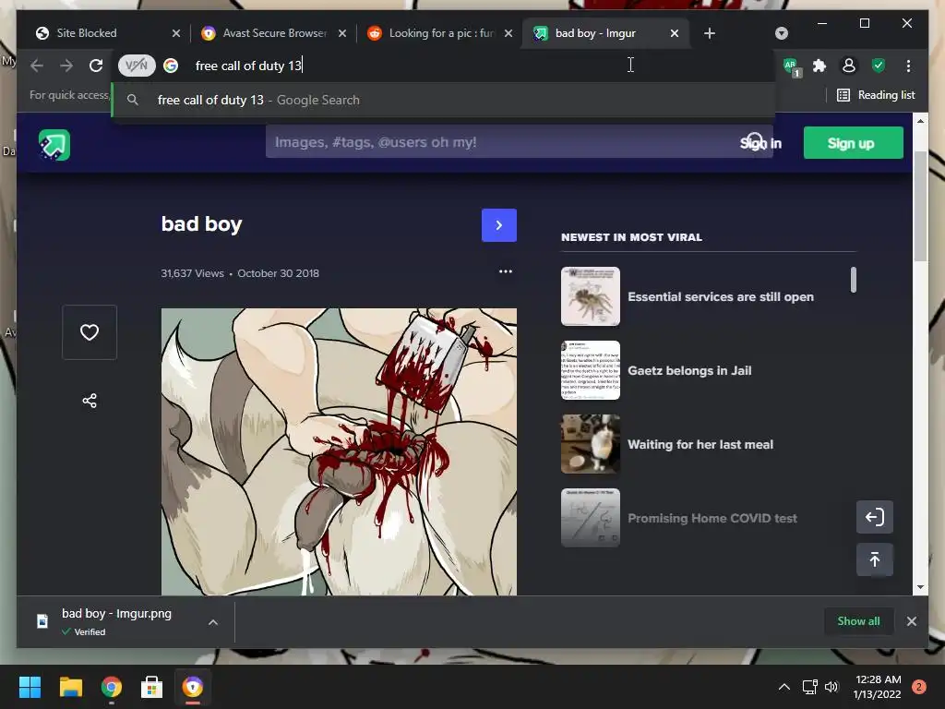This screenshot has height=709, width=945.
Task: Click the green Sign up button
Action: (x=853, y=143)
